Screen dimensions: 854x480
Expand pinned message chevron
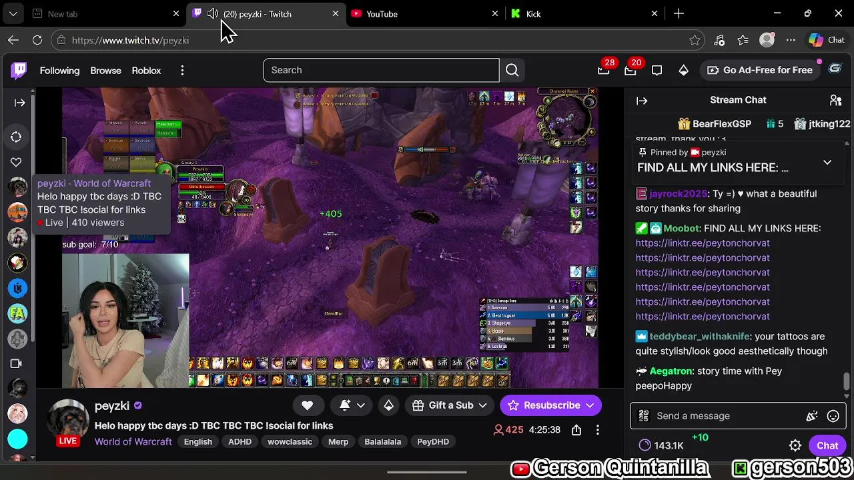click(x=827, y=162)
